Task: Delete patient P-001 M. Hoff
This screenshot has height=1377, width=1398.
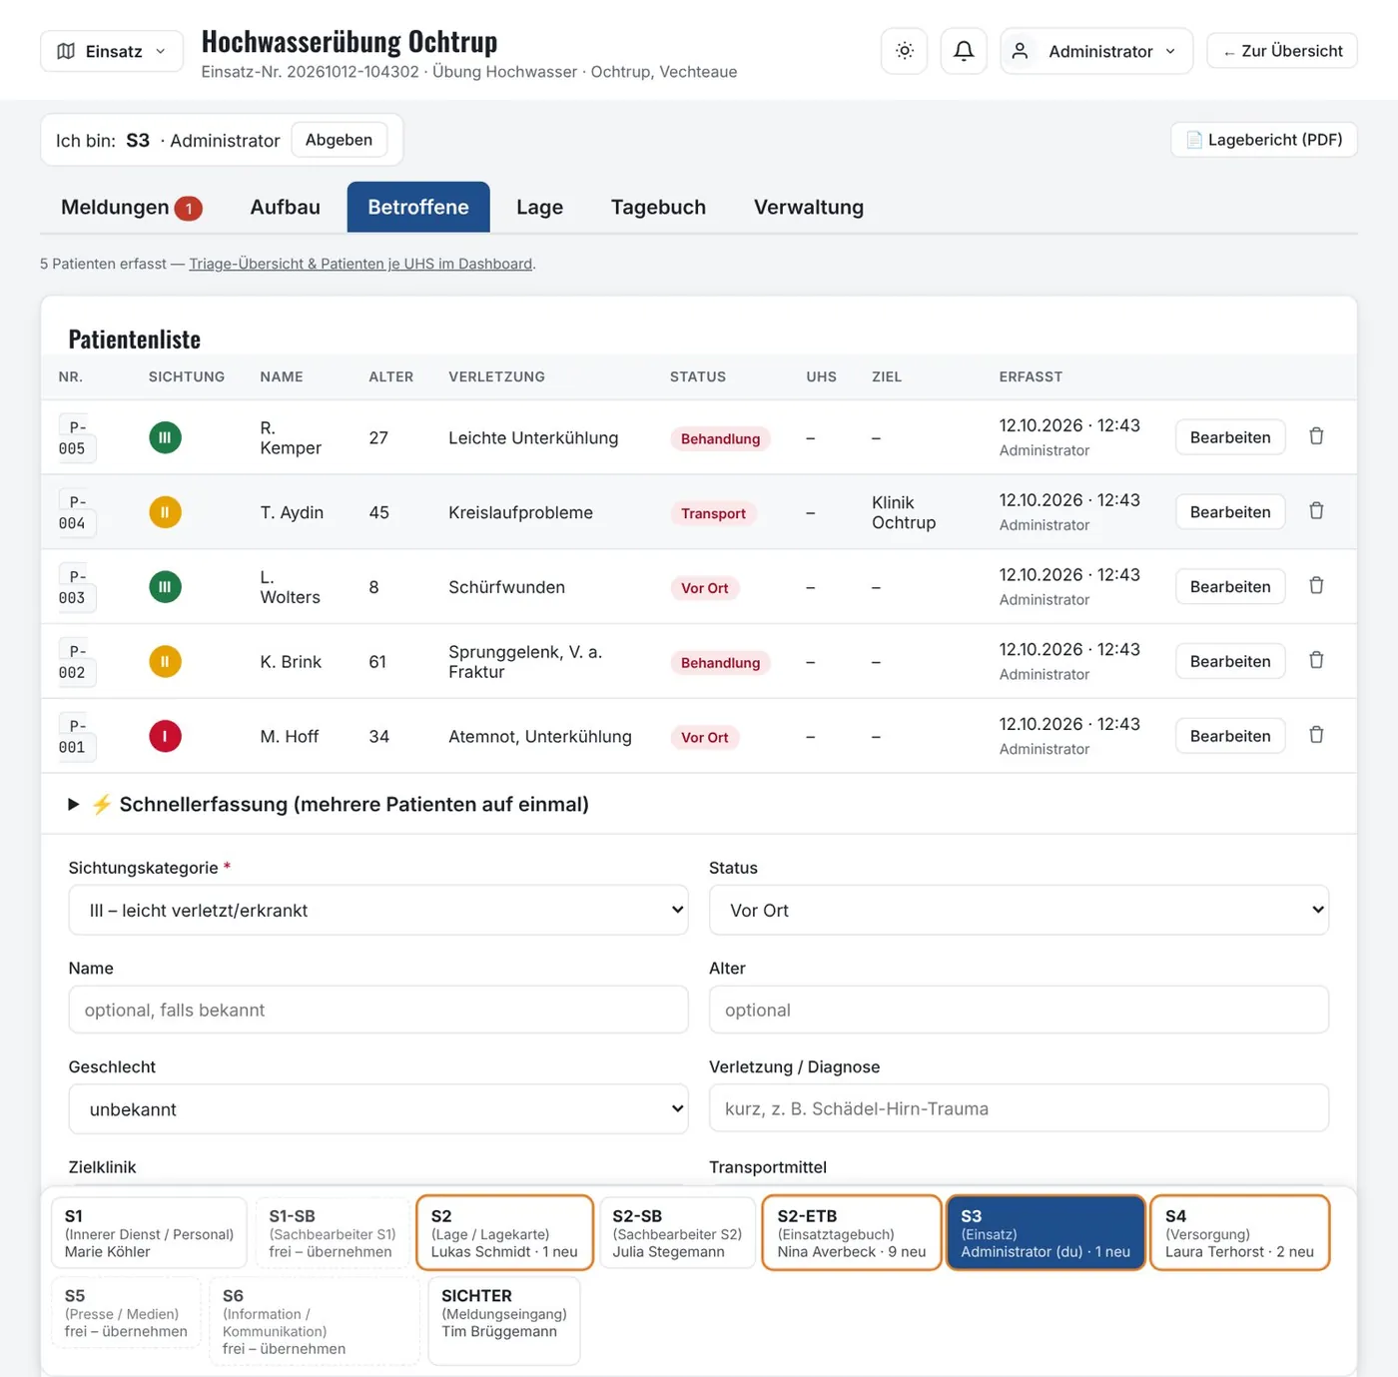Action: tap(1316, 735)
